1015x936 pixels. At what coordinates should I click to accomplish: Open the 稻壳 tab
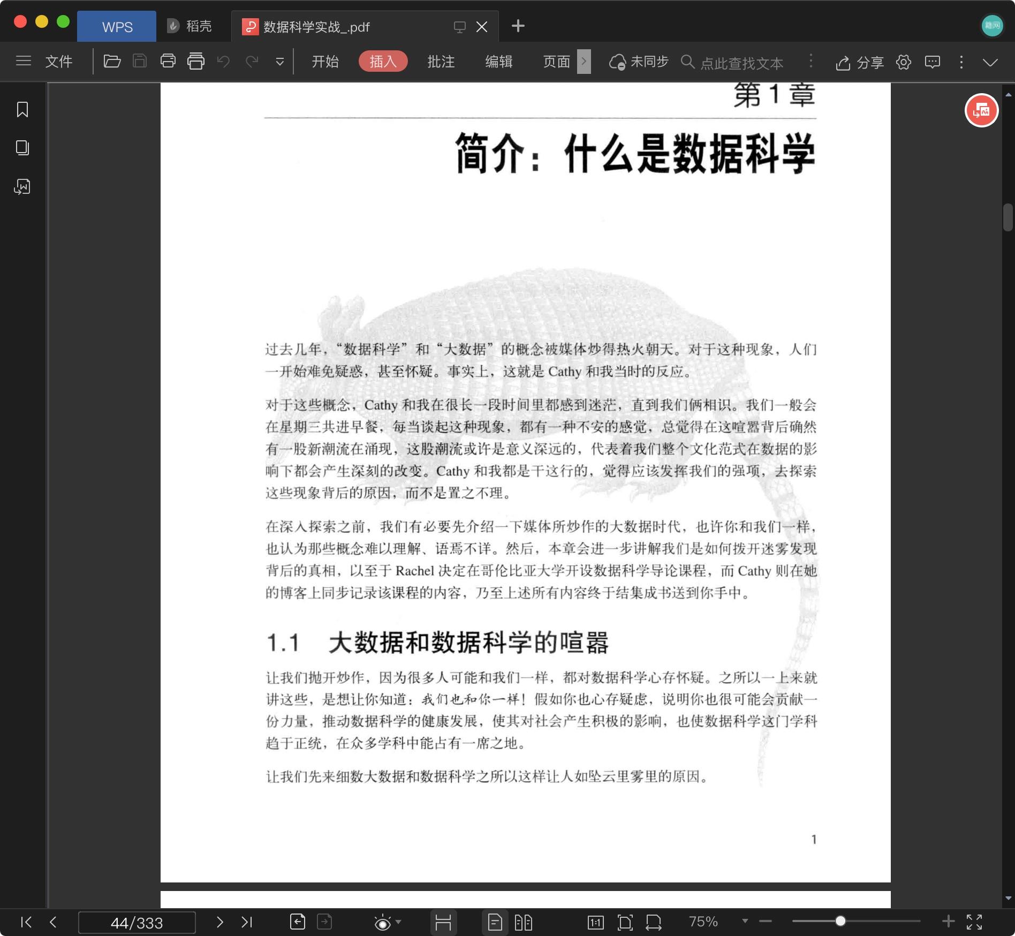(x=189, y=26)
